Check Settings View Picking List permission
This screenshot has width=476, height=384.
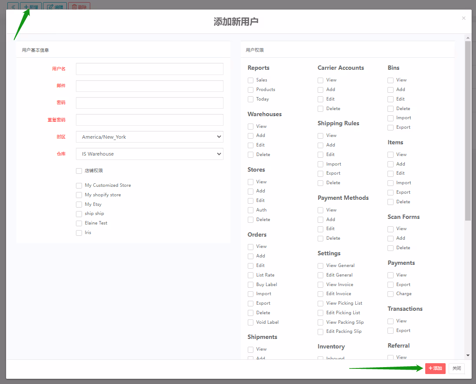tap(320, 303)
